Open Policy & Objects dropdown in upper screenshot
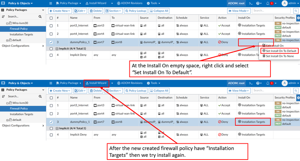The image size is (300, 161). [20, 3]
